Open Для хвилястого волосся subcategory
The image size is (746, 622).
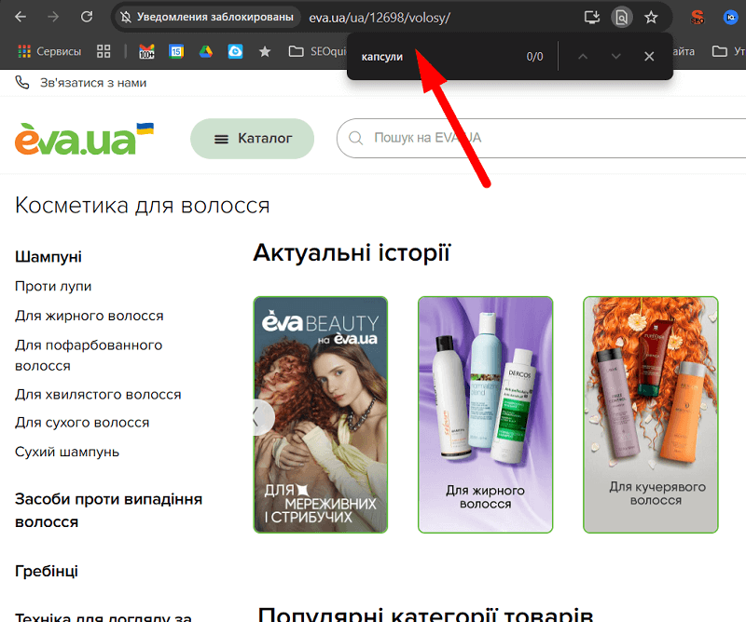[x=98, y=395]
